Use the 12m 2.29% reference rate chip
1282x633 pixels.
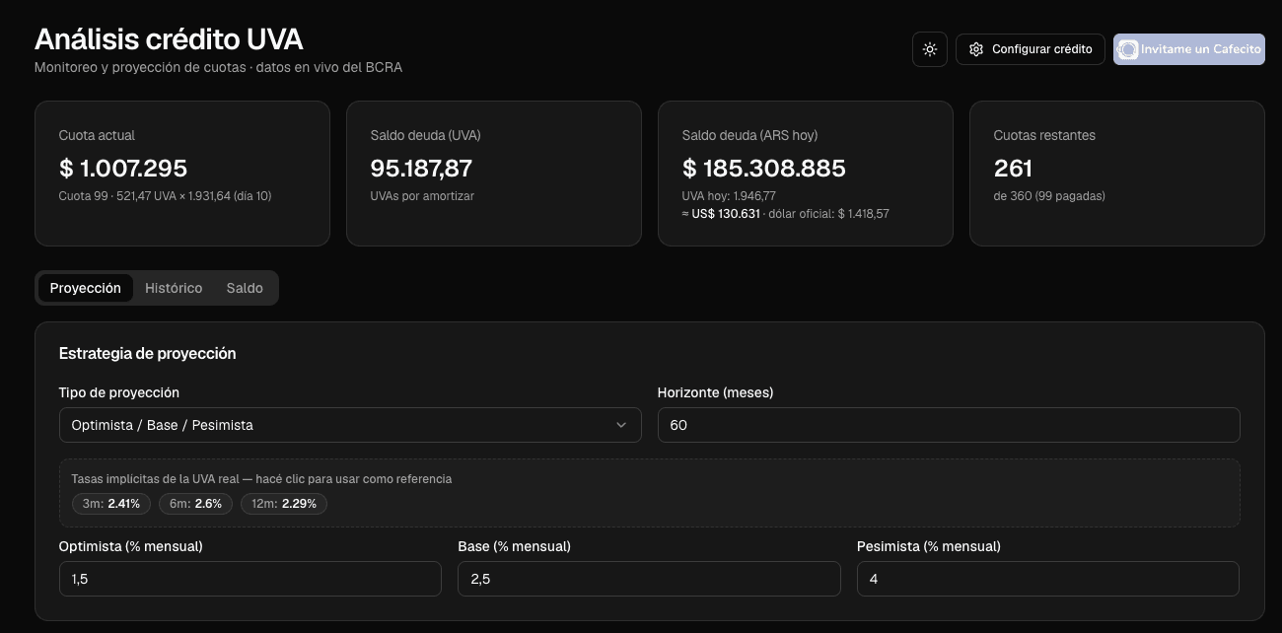pyautogui.click(x=284, y=504)
